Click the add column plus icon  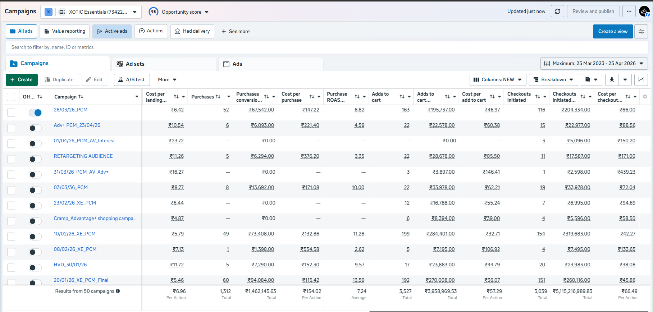point(645,97)
